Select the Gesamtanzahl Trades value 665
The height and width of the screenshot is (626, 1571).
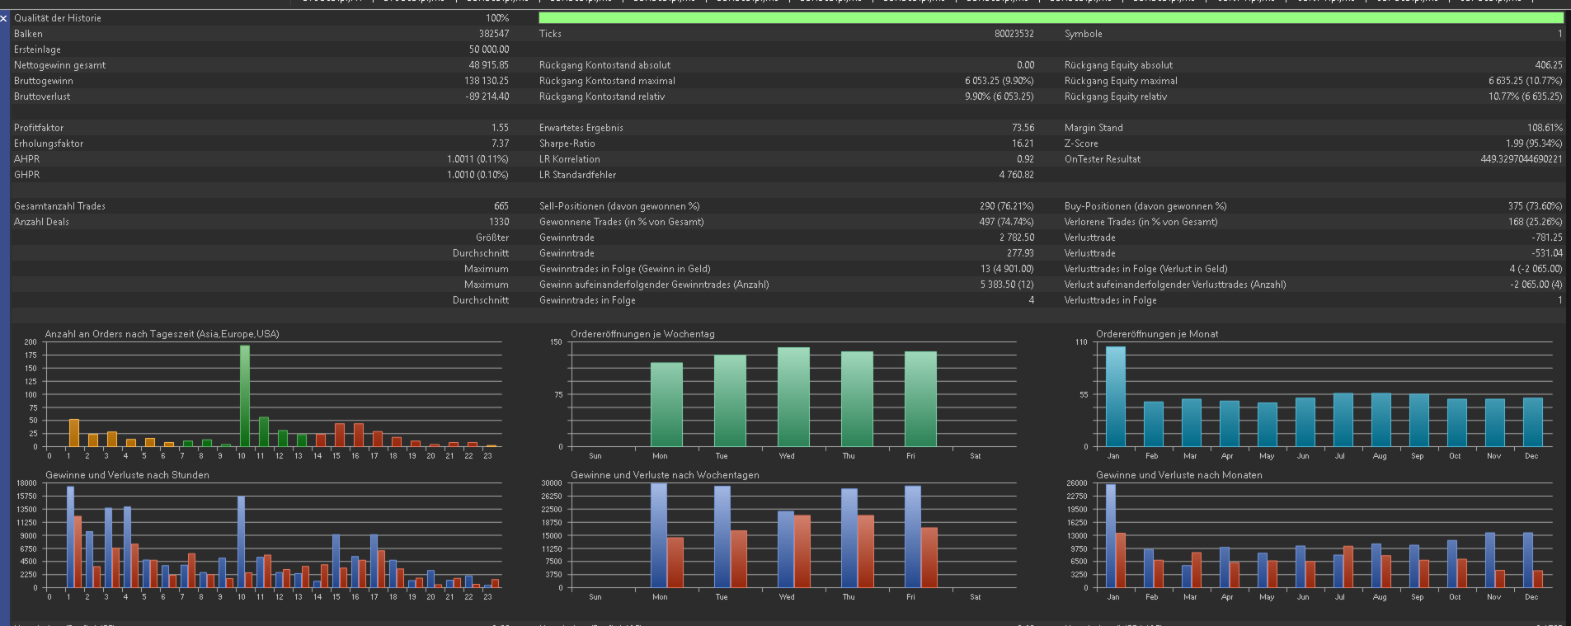click(501, 206)
